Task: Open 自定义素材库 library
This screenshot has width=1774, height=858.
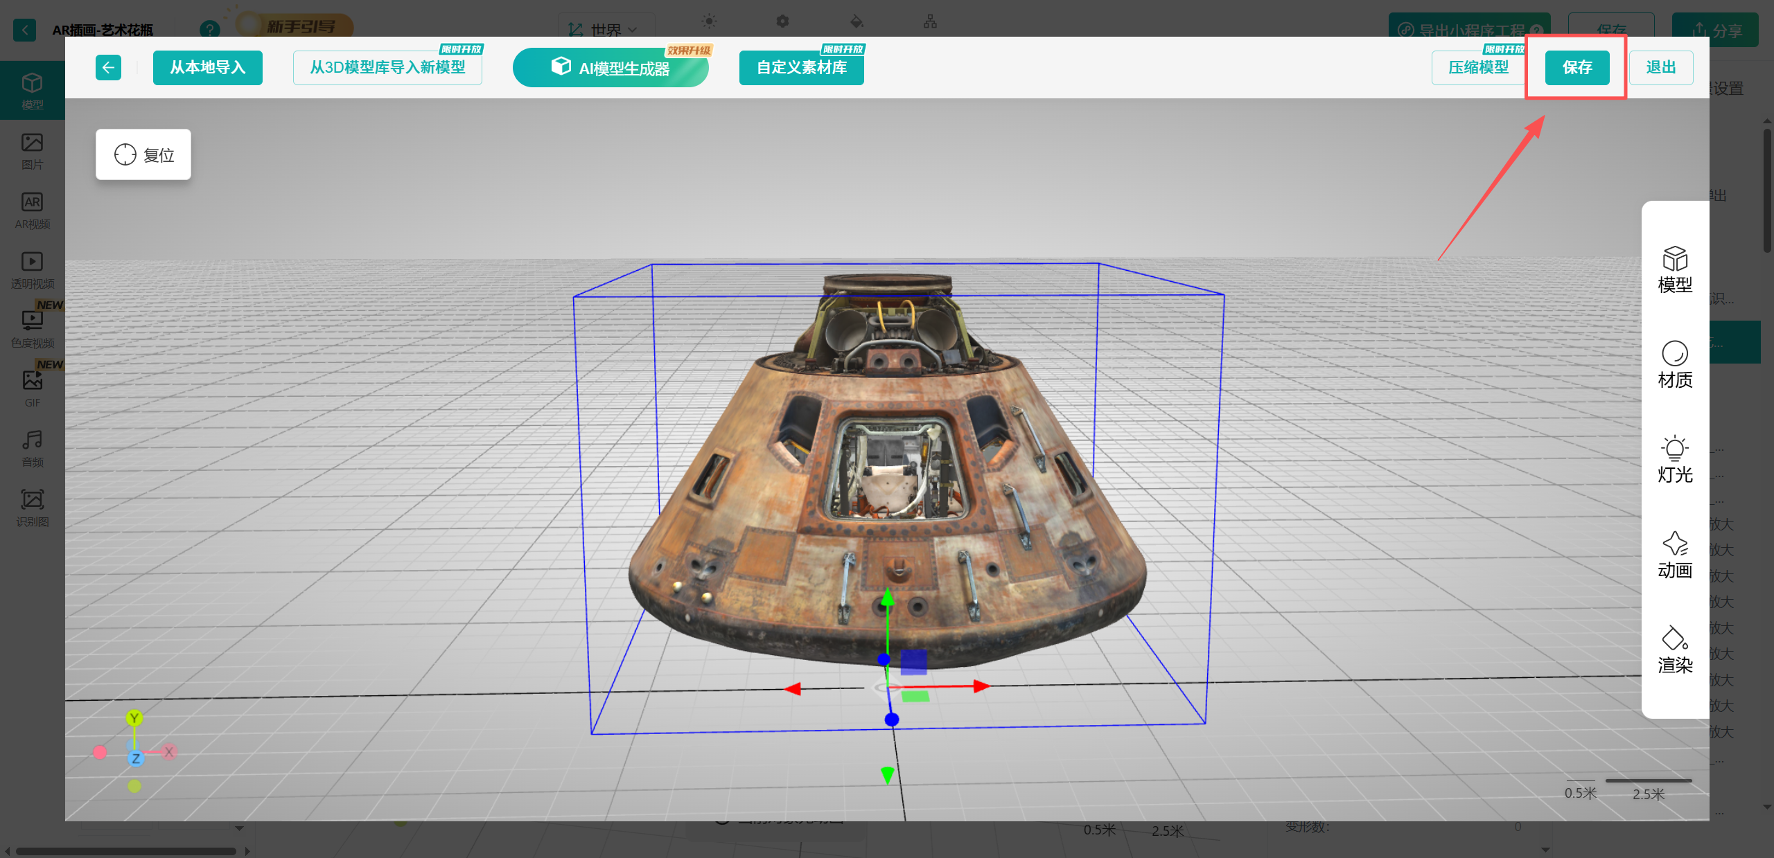Action: click(x=801, y=68)
